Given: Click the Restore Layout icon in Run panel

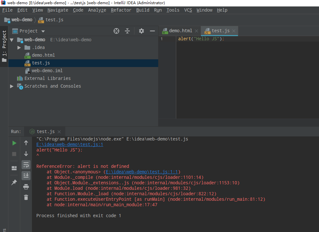Looking at the screenshot, I should [x=14, y=168].
